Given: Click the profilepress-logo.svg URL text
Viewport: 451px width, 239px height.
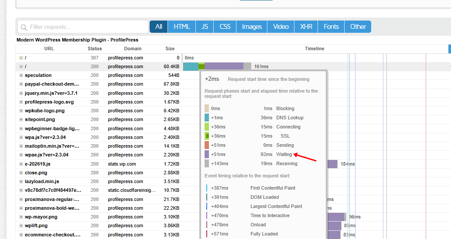Looking at the screenshot, I should (x=49, y=102).
